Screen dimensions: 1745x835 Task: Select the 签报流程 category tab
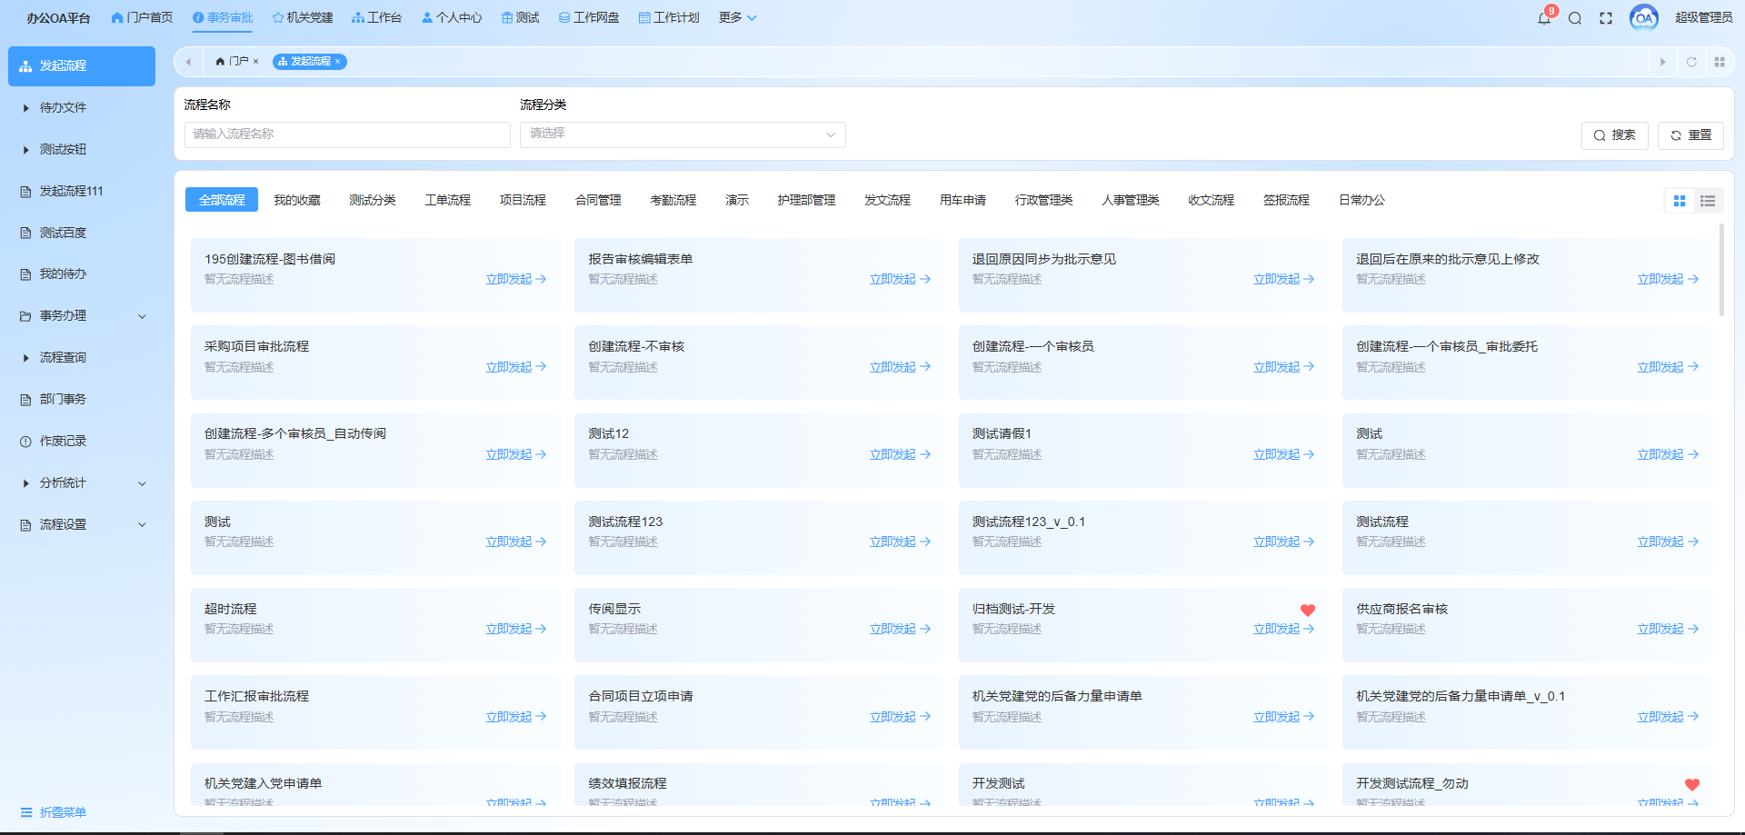pyautogui.click(x=1286, y=200)
